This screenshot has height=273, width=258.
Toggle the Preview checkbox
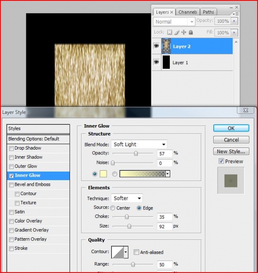(x=221, y=161)
